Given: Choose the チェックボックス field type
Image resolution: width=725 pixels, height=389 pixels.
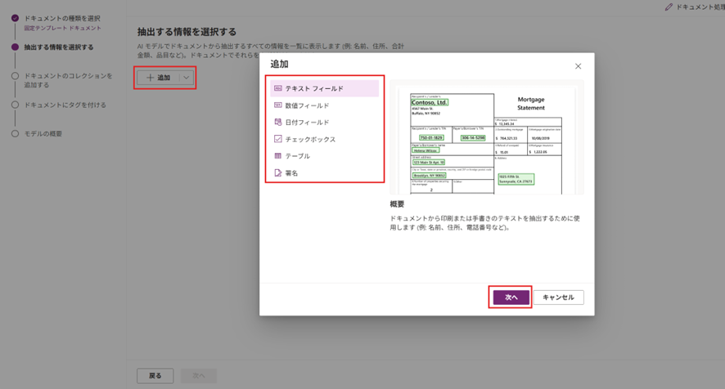Looking at the screenshot, I should 325,139.
